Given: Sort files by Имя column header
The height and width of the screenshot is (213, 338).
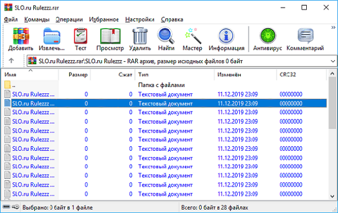Looking at the screenshot, I should (x=30, y=75).
